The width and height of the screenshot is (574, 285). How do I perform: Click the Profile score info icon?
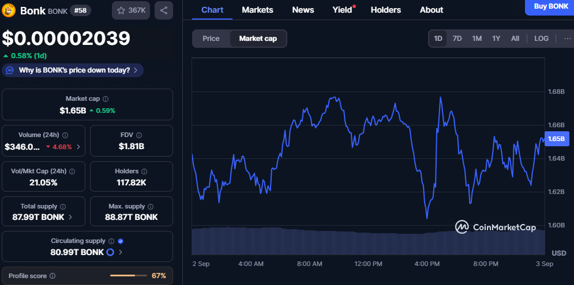pos(52,276)
